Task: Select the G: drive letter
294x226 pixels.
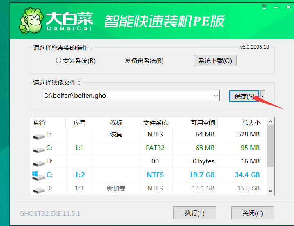Action: pos(49,148)
